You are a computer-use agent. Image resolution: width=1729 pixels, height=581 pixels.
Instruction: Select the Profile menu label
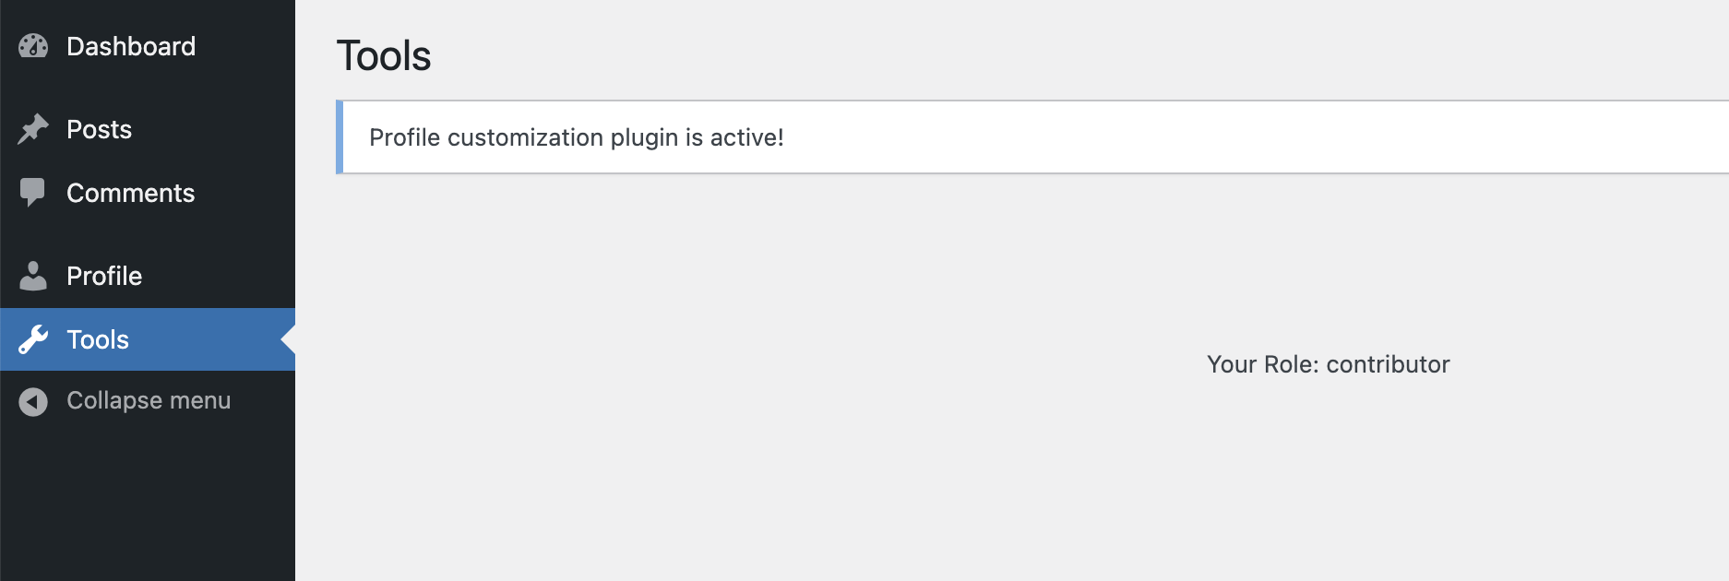click(x=104, y=276)
